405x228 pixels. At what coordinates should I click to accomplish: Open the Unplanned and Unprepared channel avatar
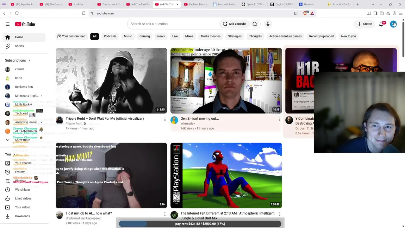point(59,215)
